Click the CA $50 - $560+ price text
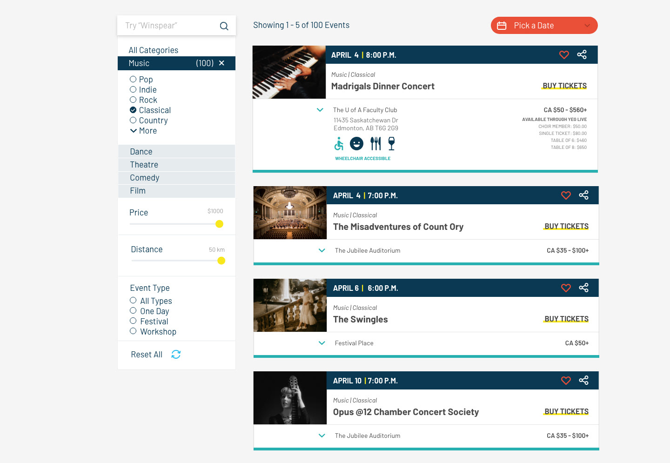 565,110
